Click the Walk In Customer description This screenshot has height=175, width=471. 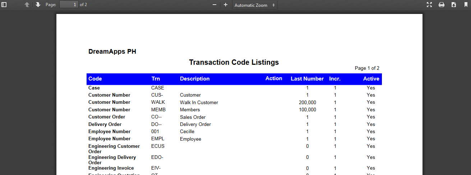[199, 102]
